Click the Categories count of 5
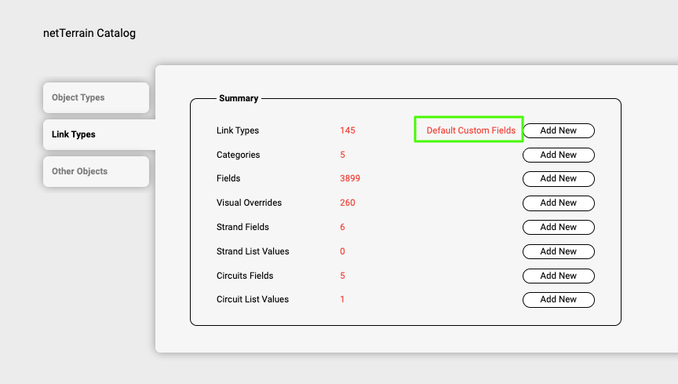 pyautogui.click(x=343, y=155)
